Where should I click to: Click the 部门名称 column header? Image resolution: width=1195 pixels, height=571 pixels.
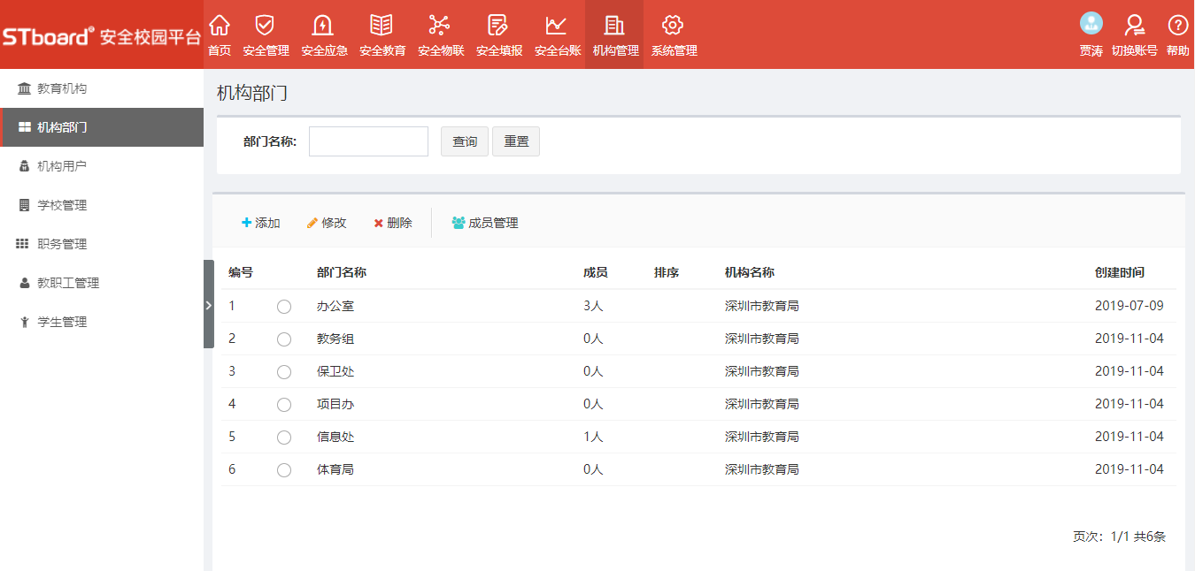pos(342,272)
